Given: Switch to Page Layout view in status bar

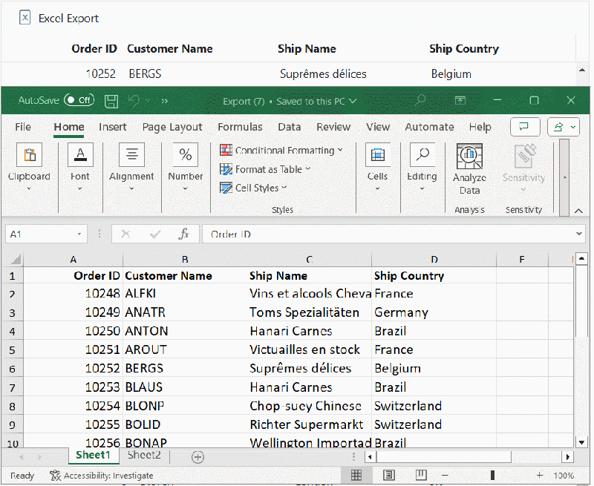Looking at the screenshot, I should [389, 475].
